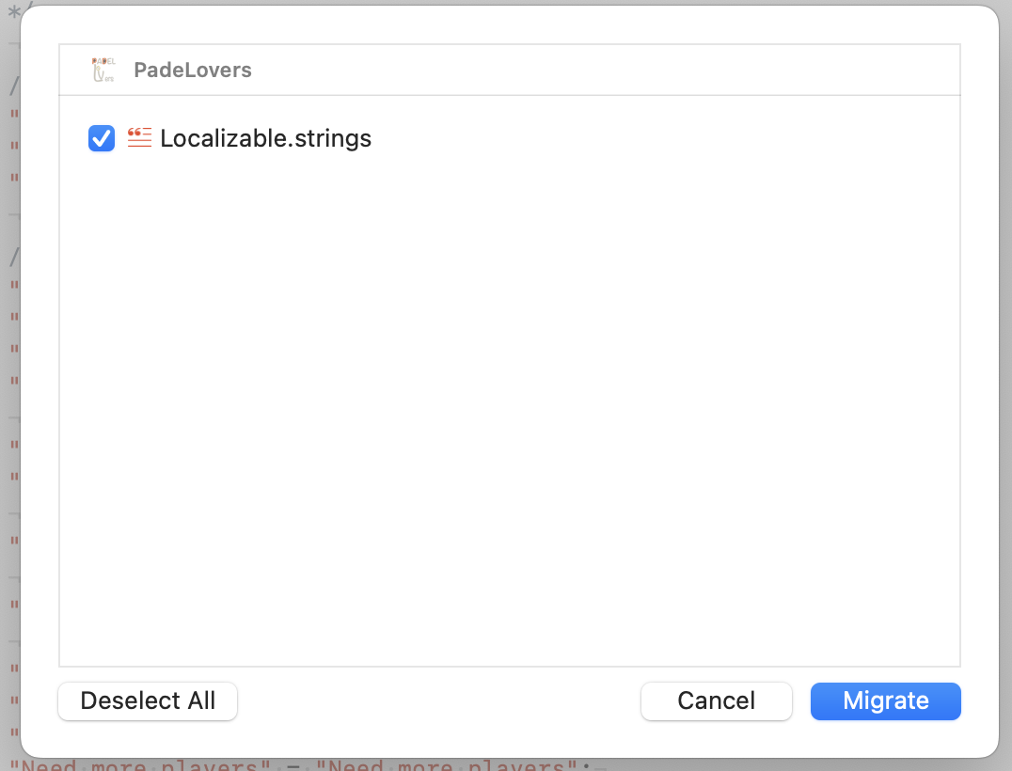This screenshot has width=1012, height=771.
Task: Confirm with the blue Migrate button
Action: 886,700
